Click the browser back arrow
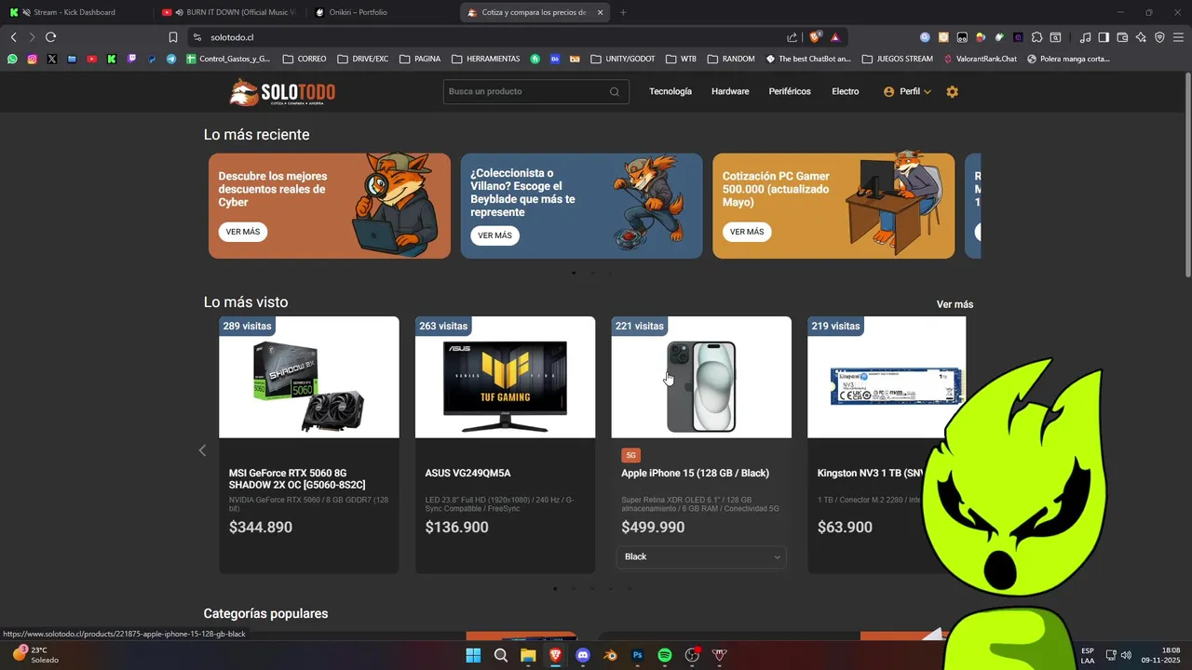Screen dimensions: 1192x670 pos(14,37)
